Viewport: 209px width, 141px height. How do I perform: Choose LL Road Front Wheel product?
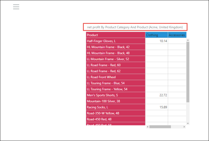115,77
